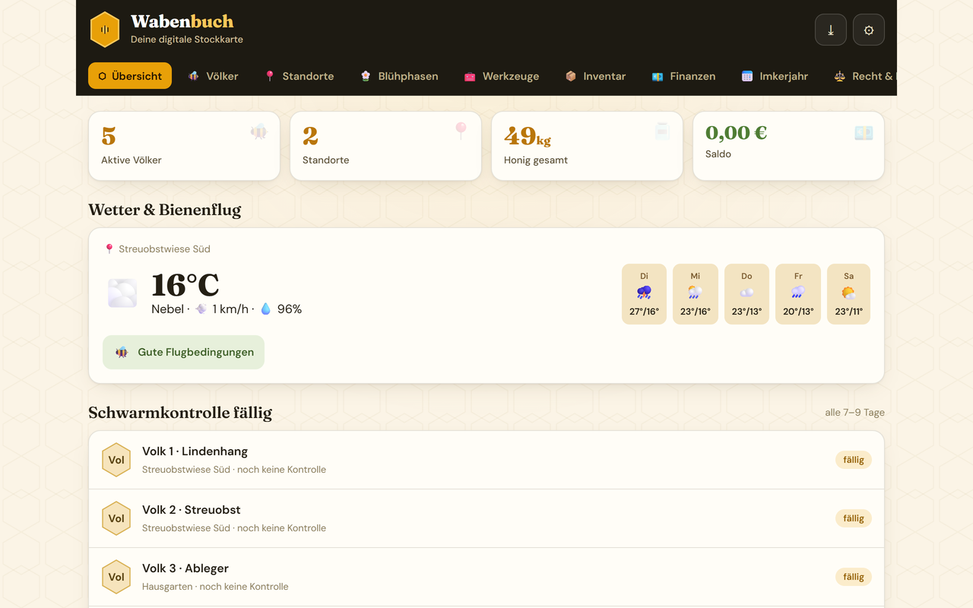Click the fällig tag for Volk 1
973x608 pixels.
coord(854,460)
